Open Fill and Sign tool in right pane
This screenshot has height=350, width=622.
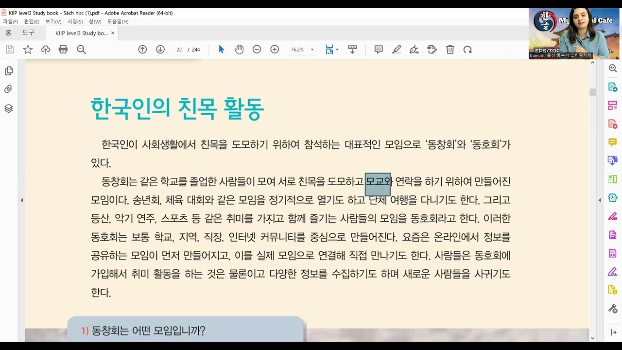[x=613, y=272]
